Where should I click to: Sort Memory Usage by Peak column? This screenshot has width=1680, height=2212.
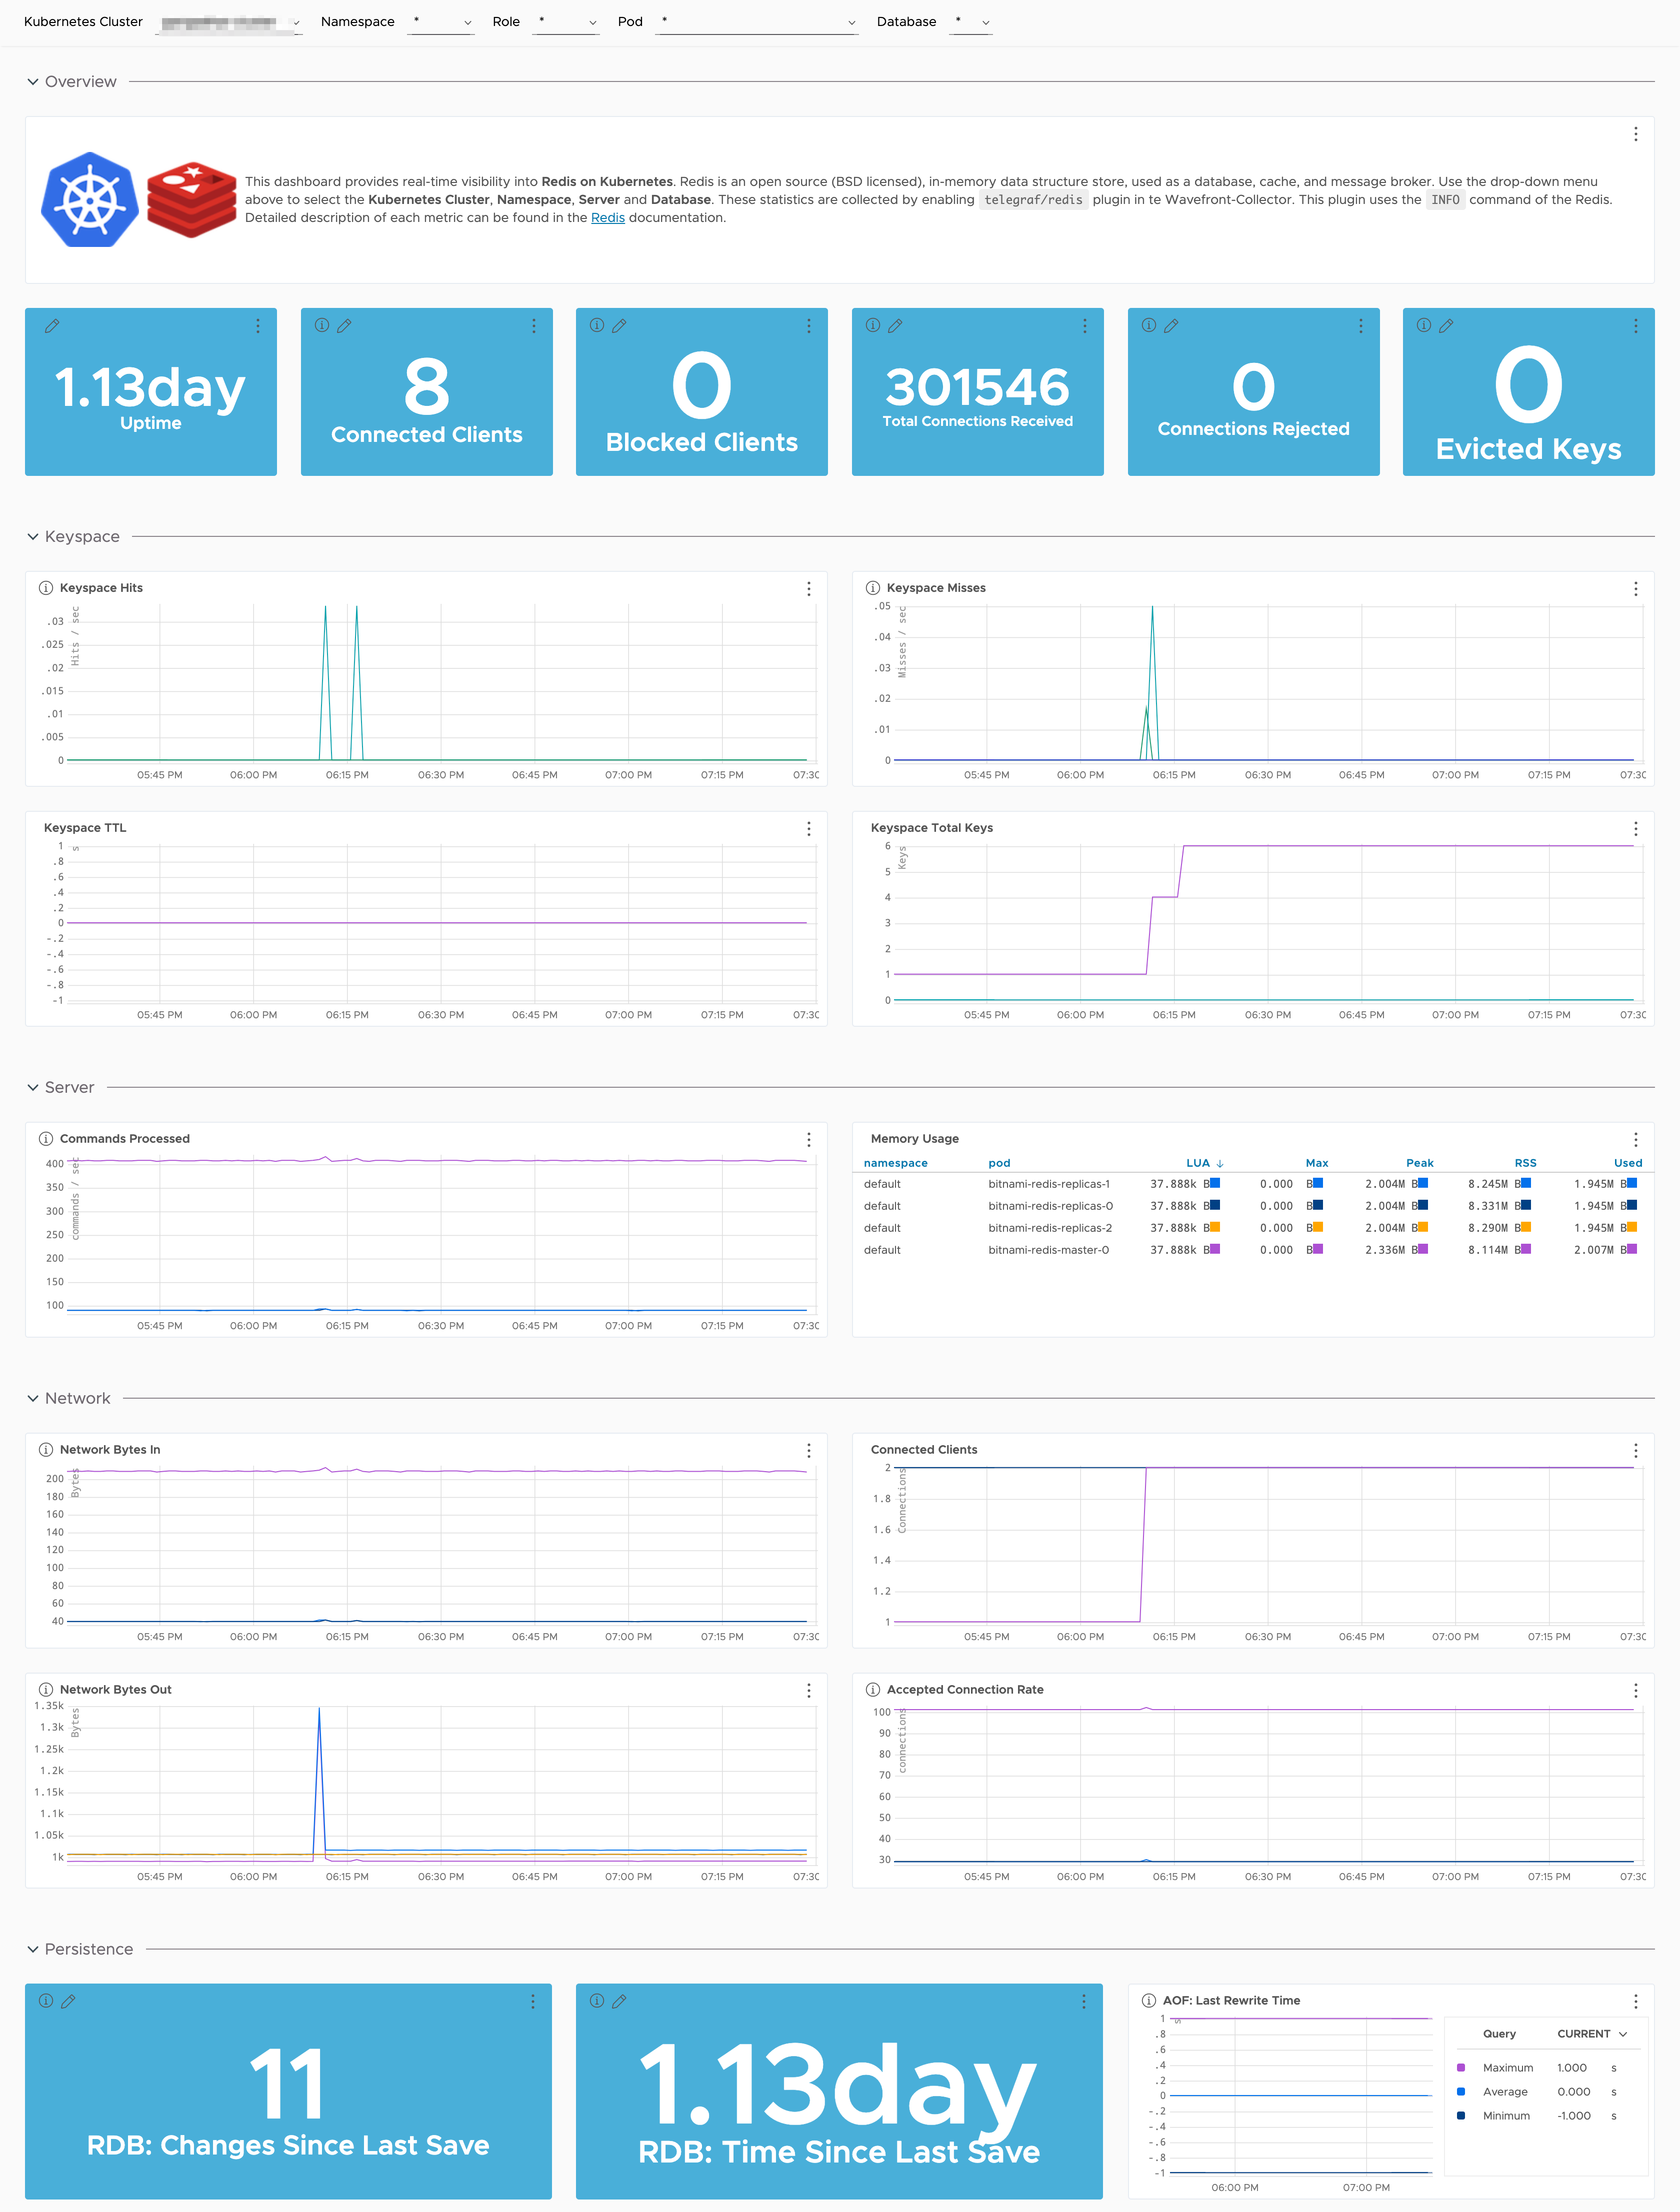(x=1419, y=1163)
